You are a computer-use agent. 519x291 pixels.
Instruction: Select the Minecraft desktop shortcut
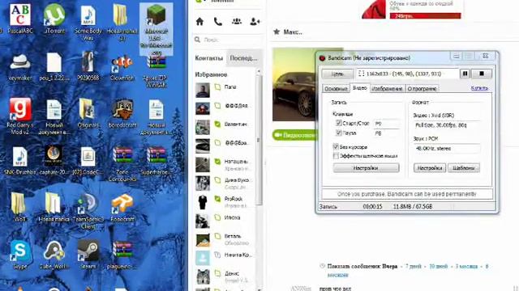point(157,30)
